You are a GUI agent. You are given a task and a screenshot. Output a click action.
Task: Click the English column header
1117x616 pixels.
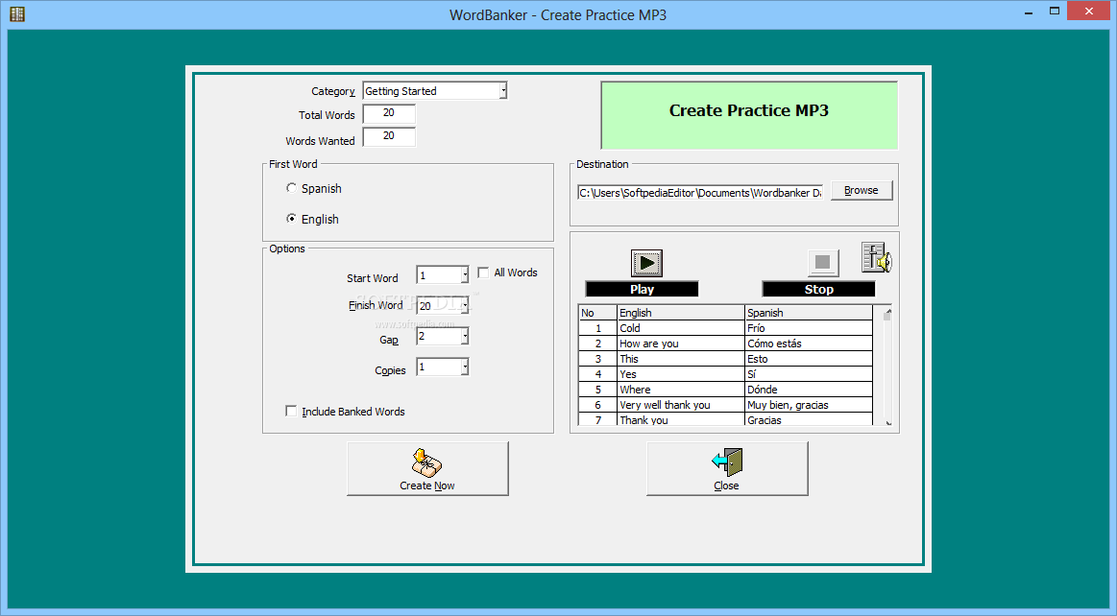(x=680, y=312)
